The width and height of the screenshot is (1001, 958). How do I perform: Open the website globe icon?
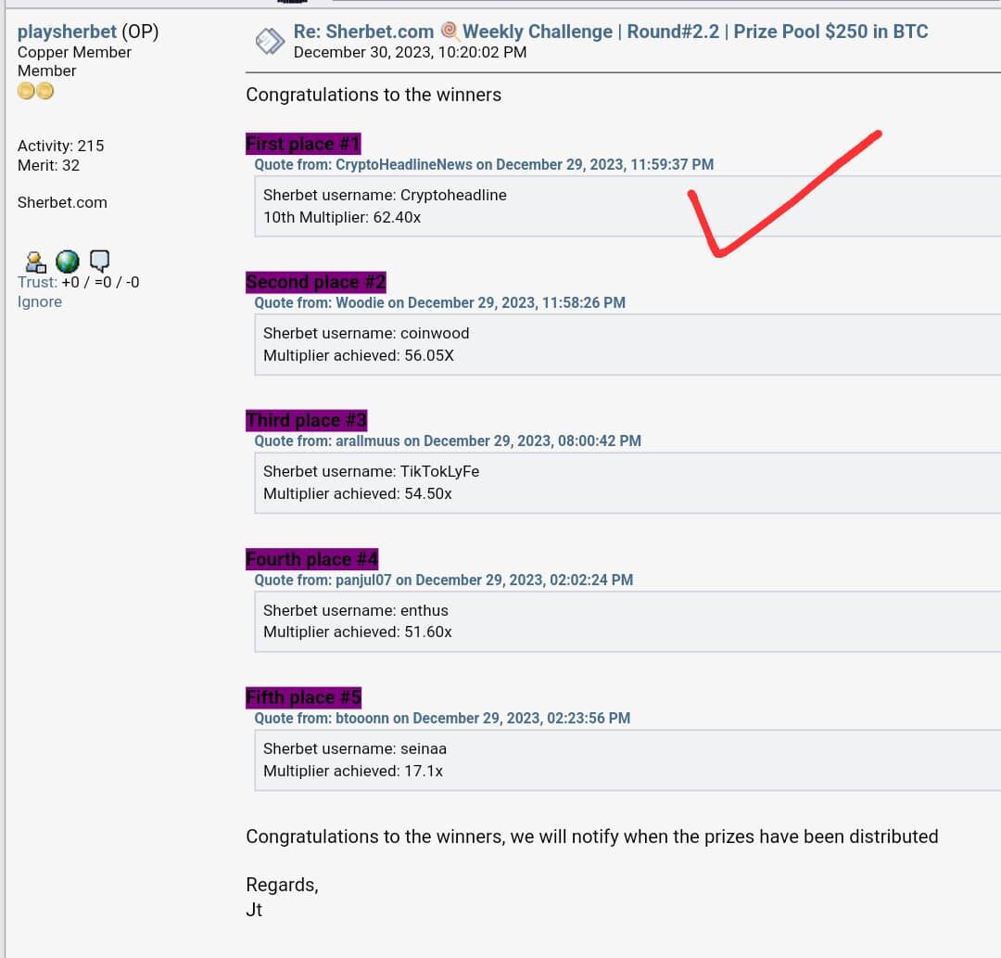67,262
